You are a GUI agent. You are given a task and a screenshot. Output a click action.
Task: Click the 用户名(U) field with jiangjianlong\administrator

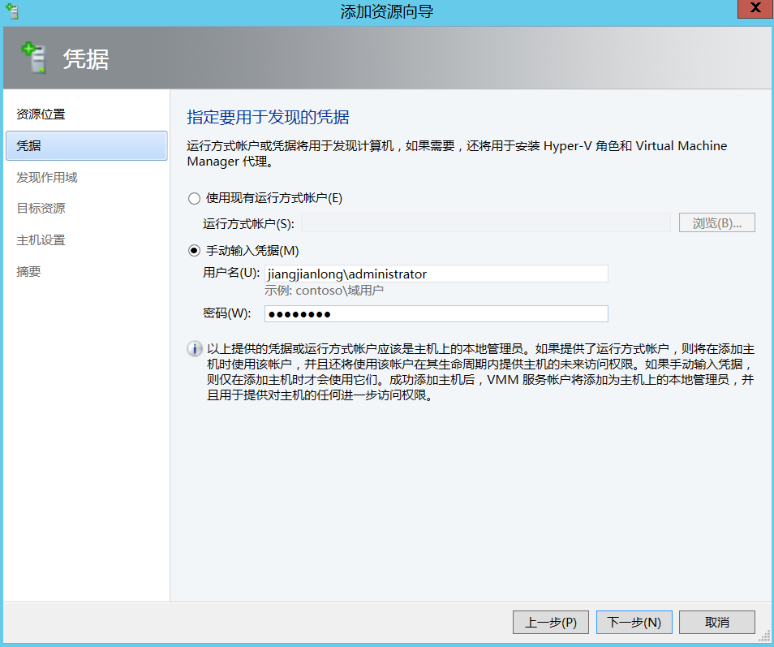(436, 274)
